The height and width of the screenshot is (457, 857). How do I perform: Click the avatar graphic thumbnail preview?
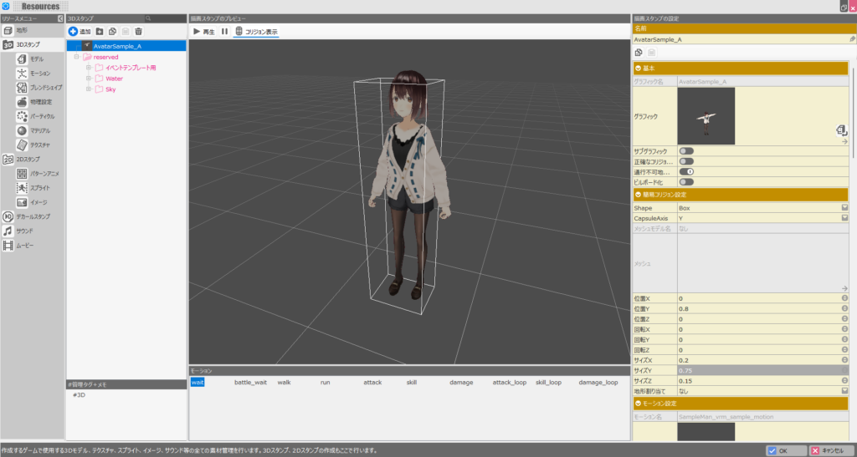tap(706, 117)
